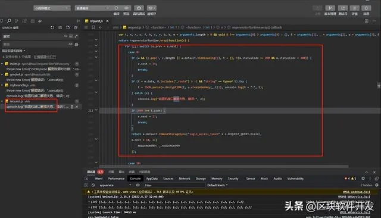Open the editor more actions menu
The height and width of the screenshot is (218, 381).
pyautogui.click(x=374, y=21)
